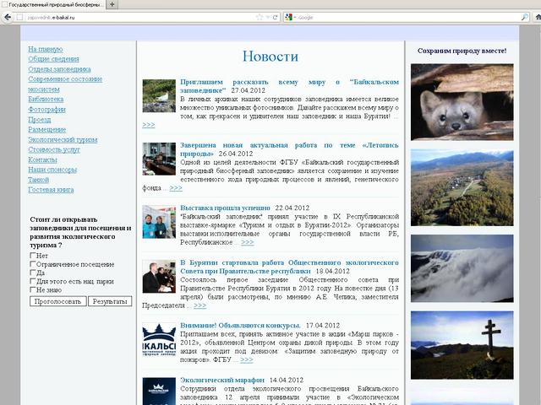Viewport: 541px width, 405px height.
Task: Check Для этого есть нац. парки option
Action: click(33, 281)
